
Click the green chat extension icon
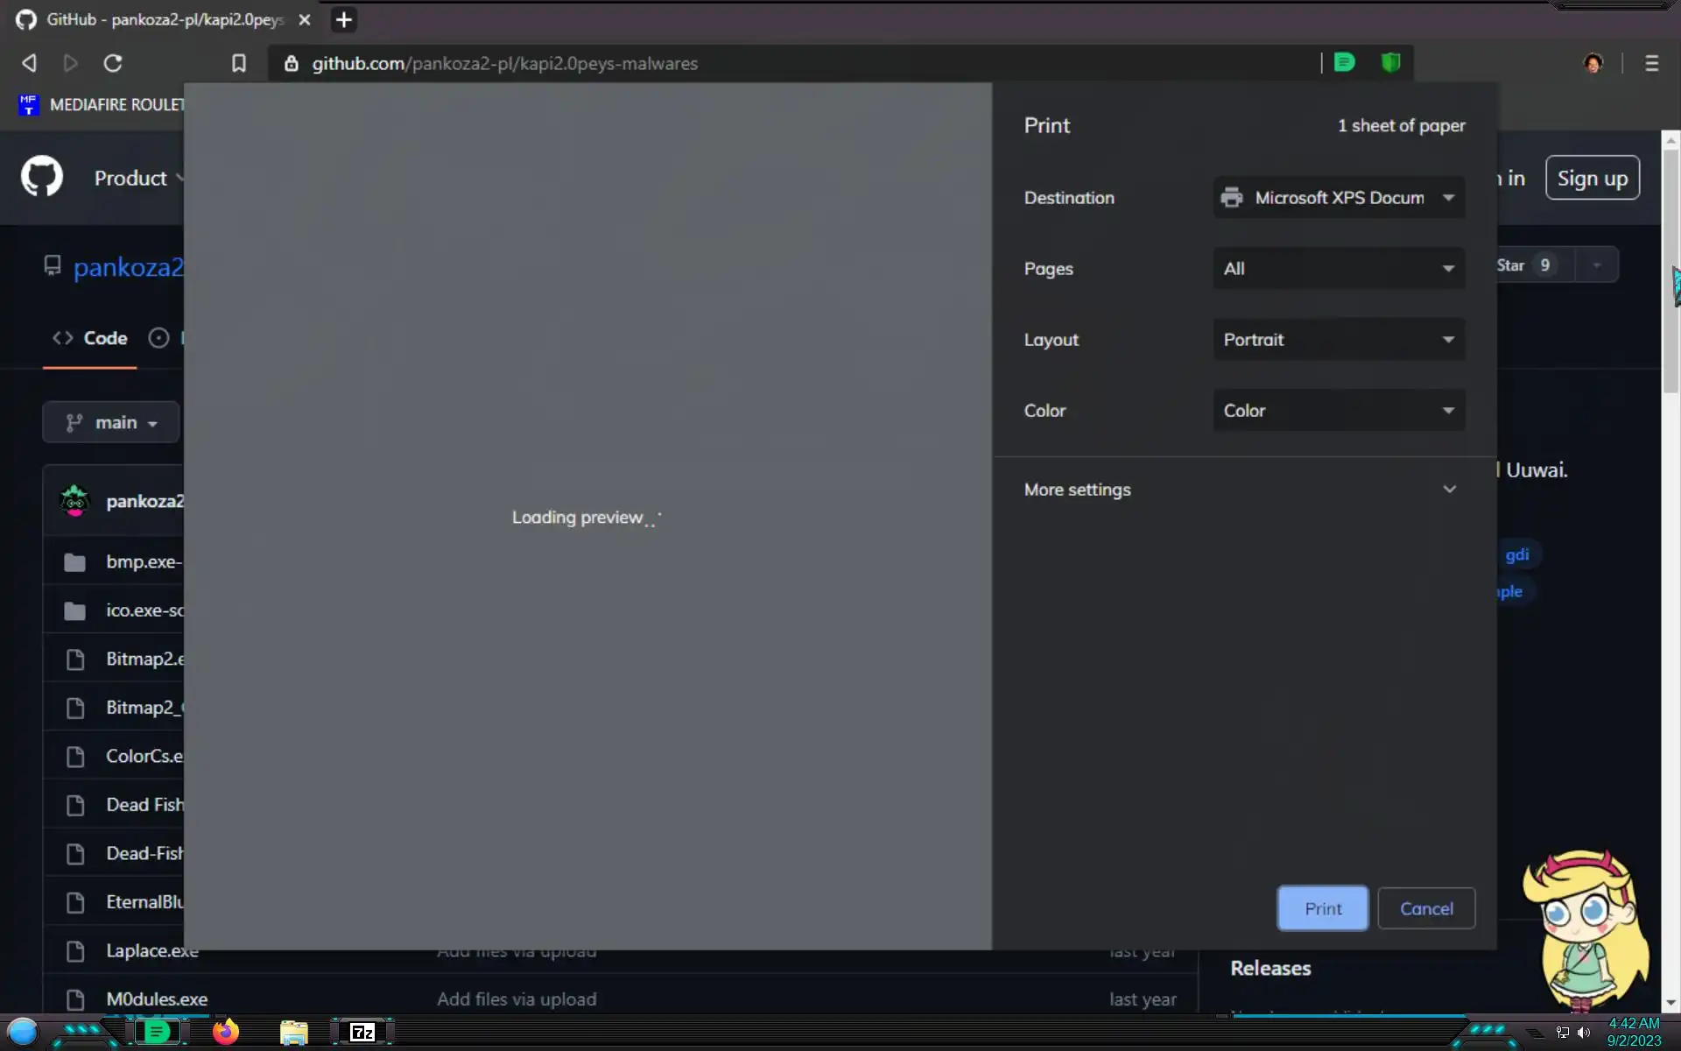tap(1344, 63)
